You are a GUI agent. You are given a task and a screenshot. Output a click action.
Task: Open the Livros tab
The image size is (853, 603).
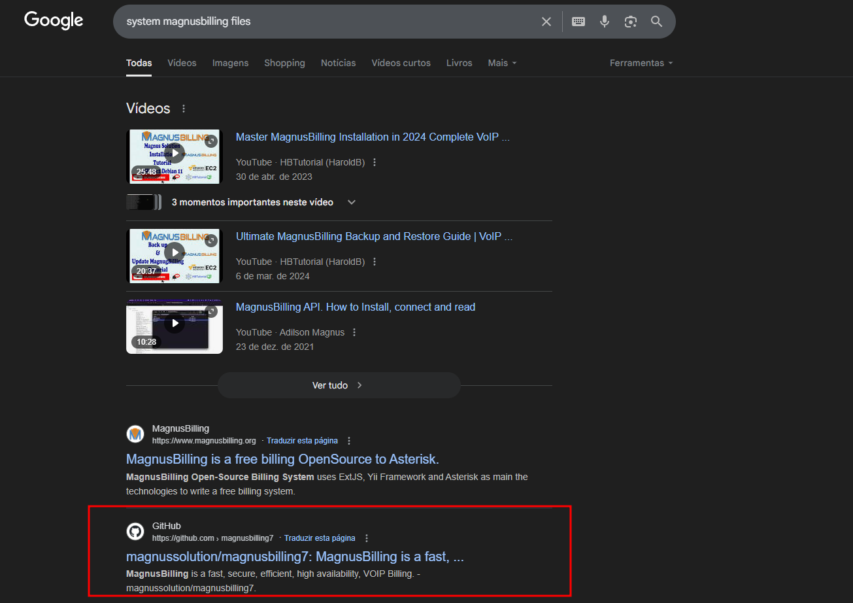[x=459, y=63]
